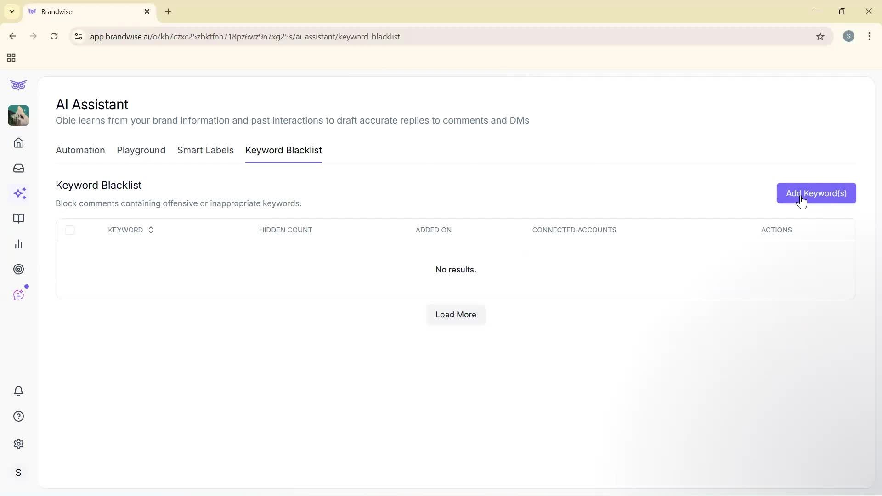Screen dimensions: 882x496
Task: Open the Chrome three-dot menu
Action: [869, 36]
